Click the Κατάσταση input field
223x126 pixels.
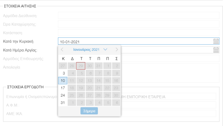(x=139, y=33)
